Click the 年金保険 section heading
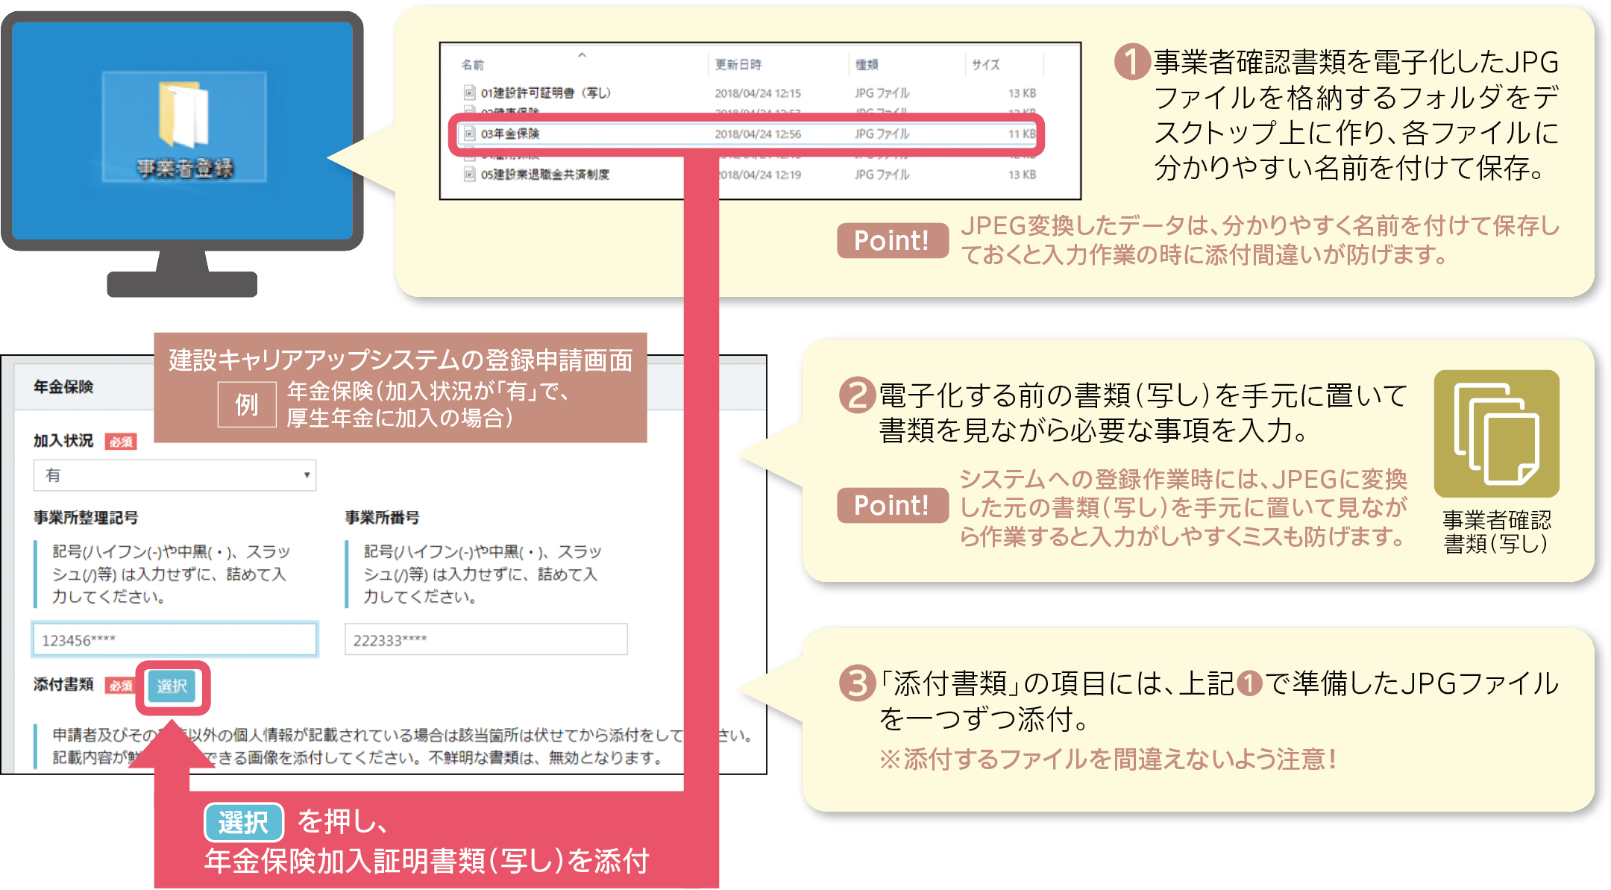This screenshot has height=890, width=1611. [64, 387]
